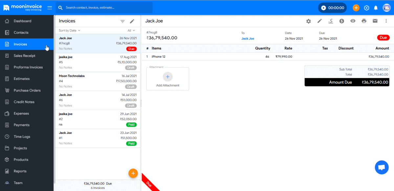394x191 pixels.
Task: Open settings gear in top header
Action: (x=366, y=8)
